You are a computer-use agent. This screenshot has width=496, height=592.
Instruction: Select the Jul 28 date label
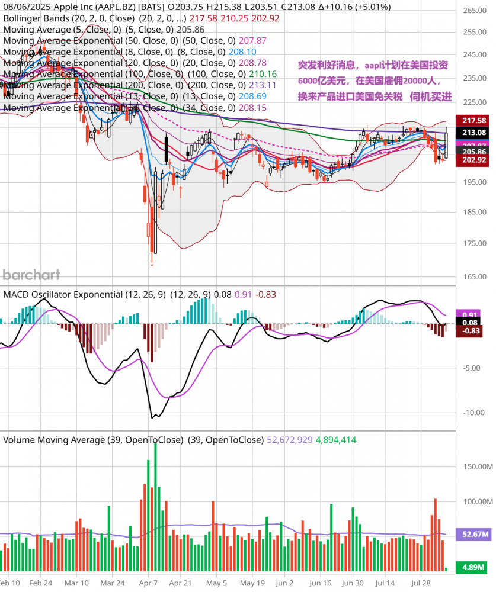[421, 583]
